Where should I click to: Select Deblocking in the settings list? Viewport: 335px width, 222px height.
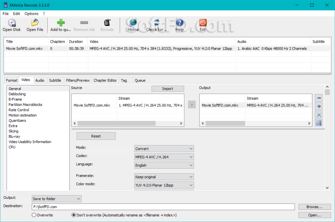[17, 94]
